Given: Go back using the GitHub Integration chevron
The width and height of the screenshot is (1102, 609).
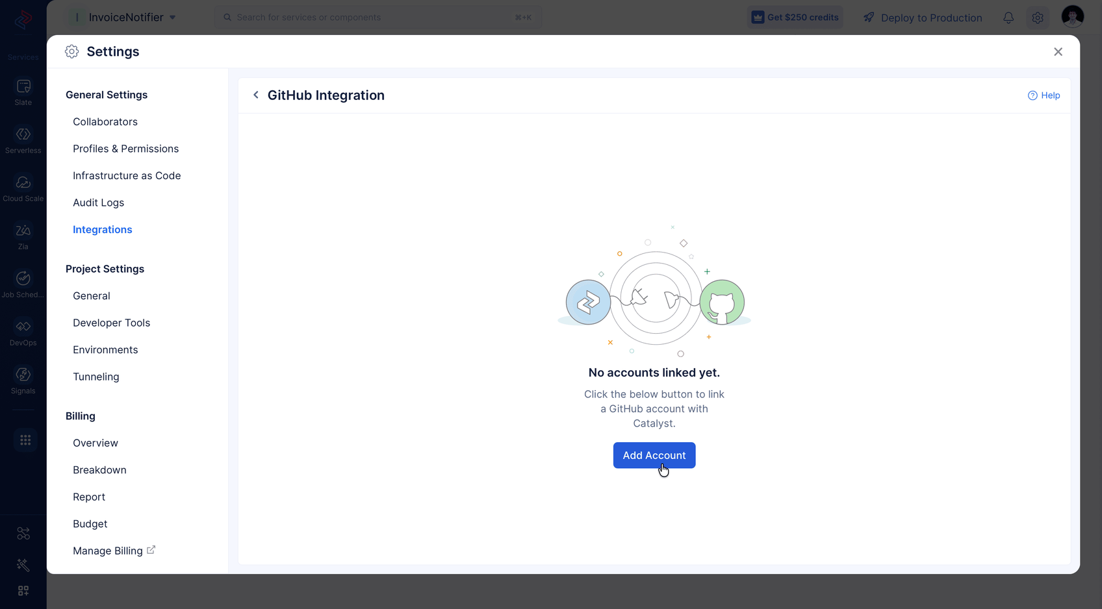Looking at the screenshot, I should tap(256, 95).
